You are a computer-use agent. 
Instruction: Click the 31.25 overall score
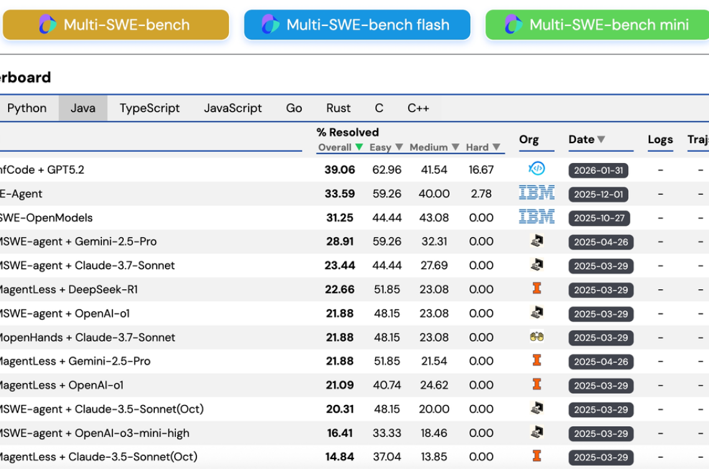click(x=340, y=218)
